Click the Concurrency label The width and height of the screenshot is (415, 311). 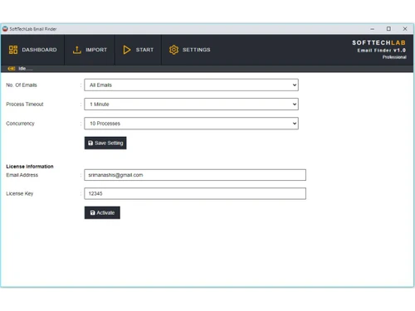20,124
